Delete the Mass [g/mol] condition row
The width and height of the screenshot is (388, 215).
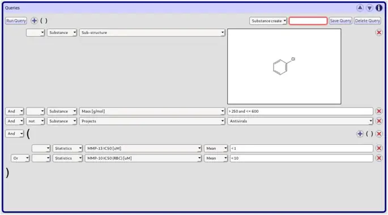click(379, 111)
